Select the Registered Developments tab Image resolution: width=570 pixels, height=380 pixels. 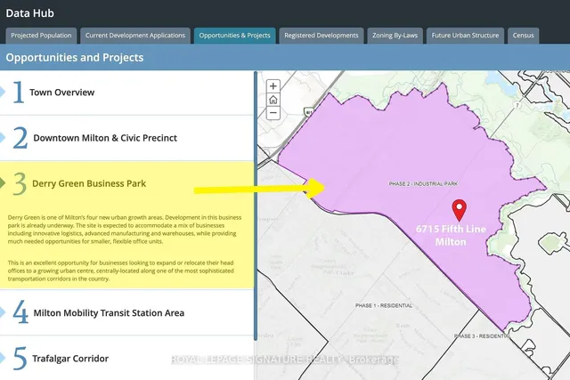(x=321, y=36)
